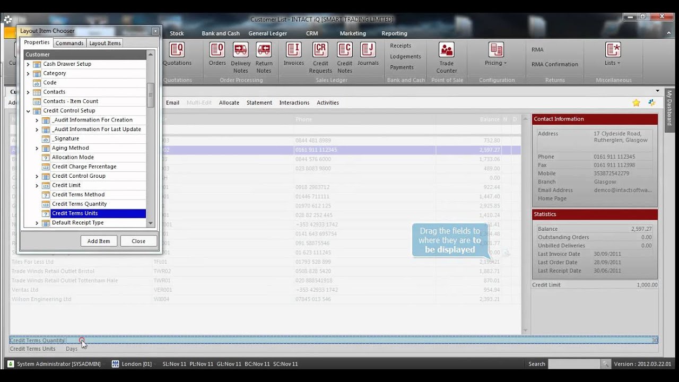
Task: Click the System Administrator user icon
Action: [11, 364]
